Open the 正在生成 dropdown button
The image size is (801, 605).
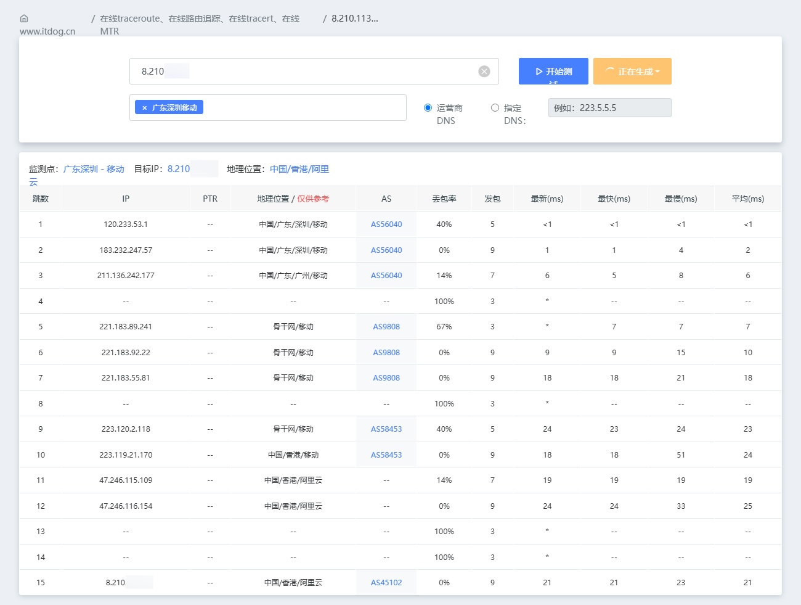(x=632, y=72)
